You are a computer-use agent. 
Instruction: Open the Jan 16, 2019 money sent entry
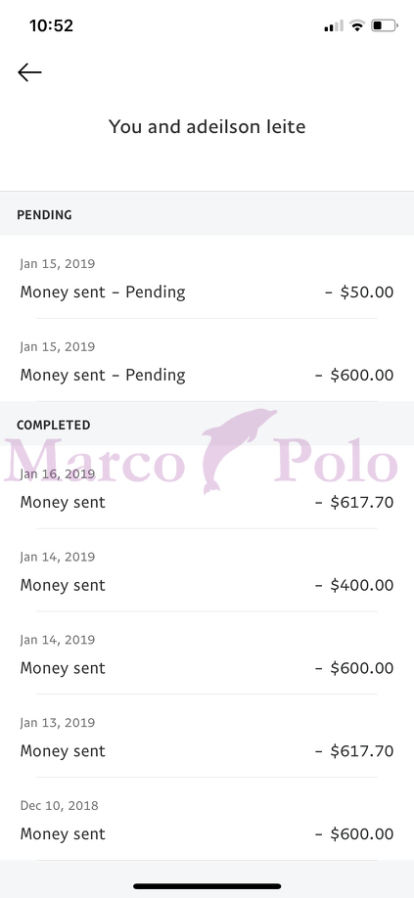pyautogui.click(x=207, y=488)
